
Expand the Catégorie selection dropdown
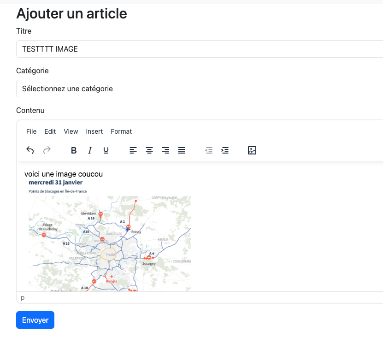click(x=200, y=89)
